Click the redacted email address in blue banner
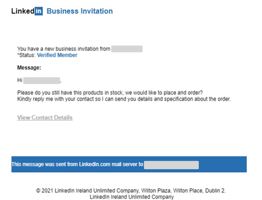Screen dimensions: 262x200 (171, 165)
